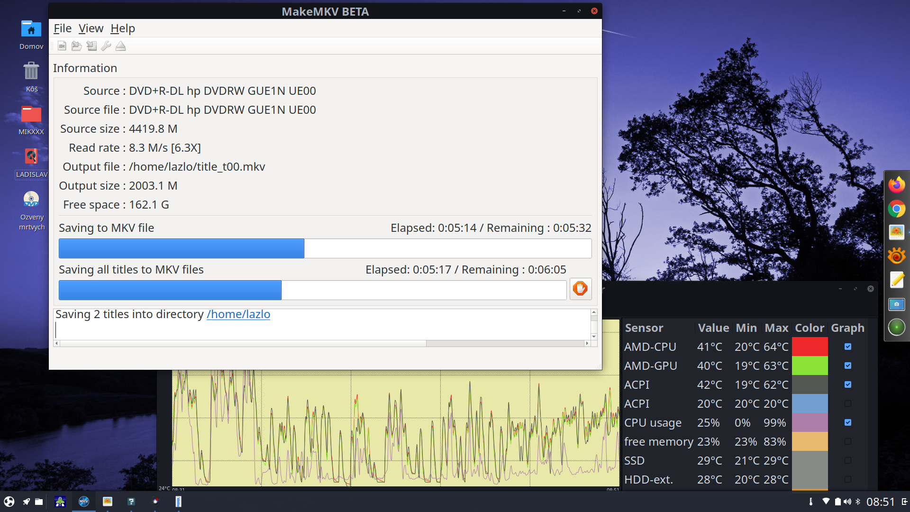Click the Open disc folder toolbar icon
This screenshot has width=910, height=512.
coord(76,46)
